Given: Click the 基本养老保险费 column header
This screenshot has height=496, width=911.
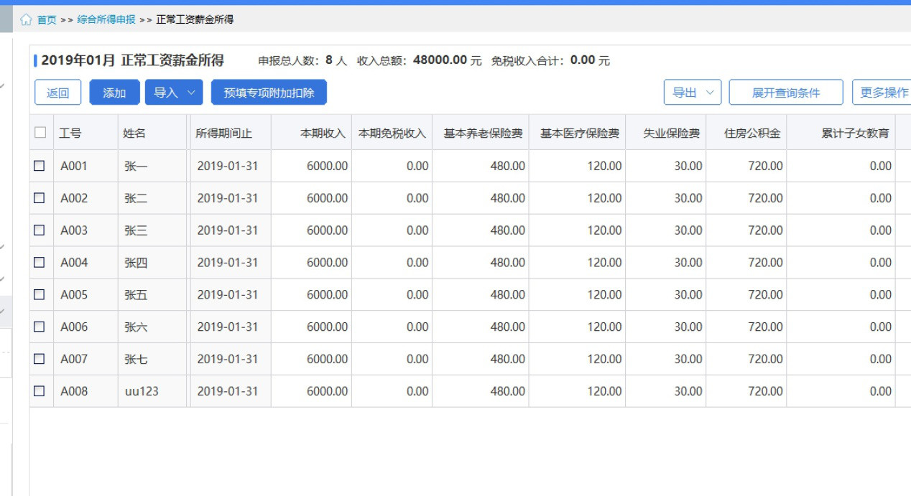Looking at the screenshot, I should point(480,133).
